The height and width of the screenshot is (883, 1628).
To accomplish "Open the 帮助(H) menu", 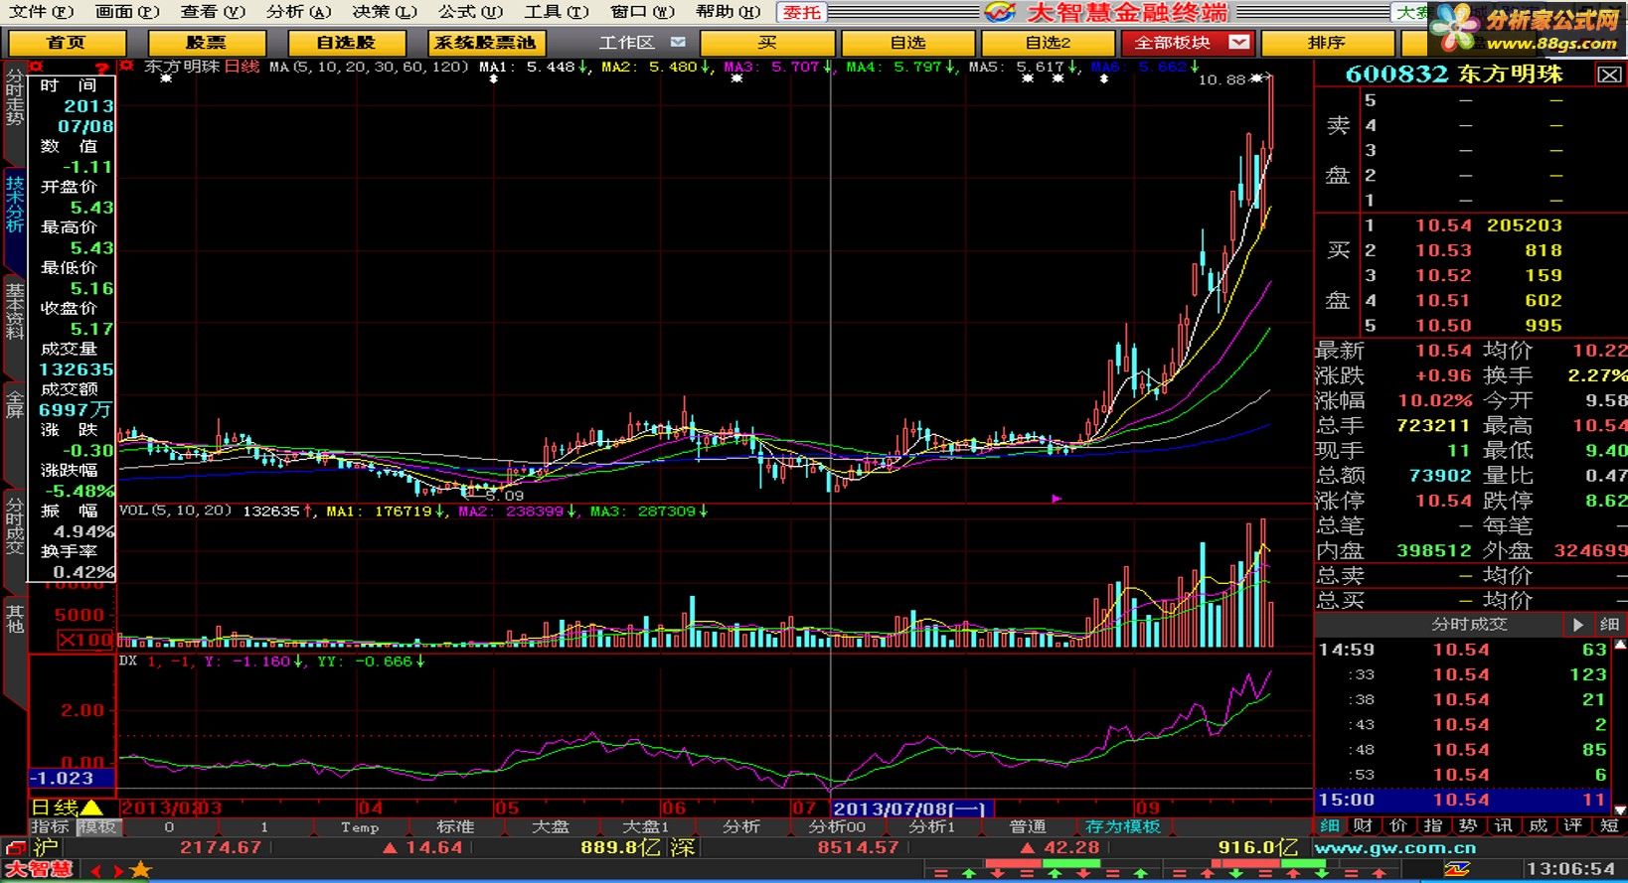I will (728, 12).
